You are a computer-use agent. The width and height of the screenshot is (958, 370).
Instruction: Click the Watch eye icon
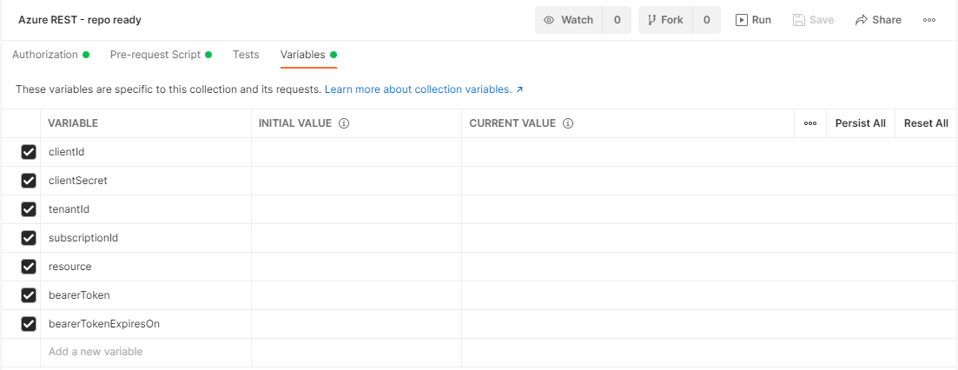(549, 20)
